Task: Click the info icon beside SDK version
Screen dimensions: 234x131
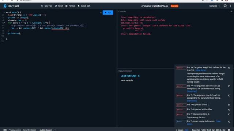Action: 229,130
